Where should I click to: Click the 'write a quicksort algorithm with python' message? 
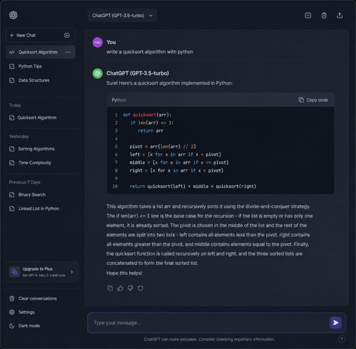click(x=150, y=52)
